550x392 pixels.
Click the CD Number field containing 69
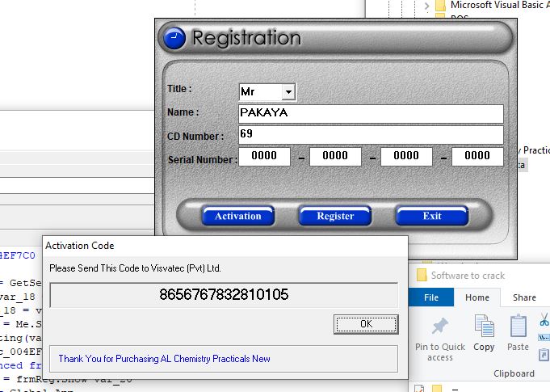point(371,135)
